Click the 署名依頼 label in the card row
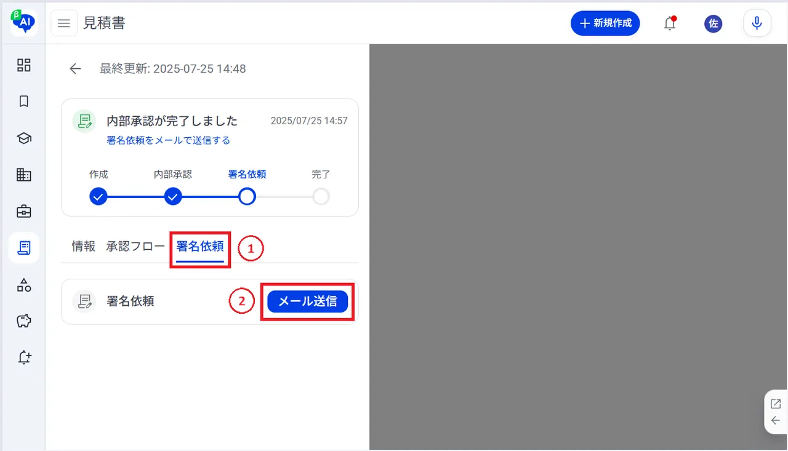This screenshot has height=451, width=788. pyautogui.click(x=131, y=301)
